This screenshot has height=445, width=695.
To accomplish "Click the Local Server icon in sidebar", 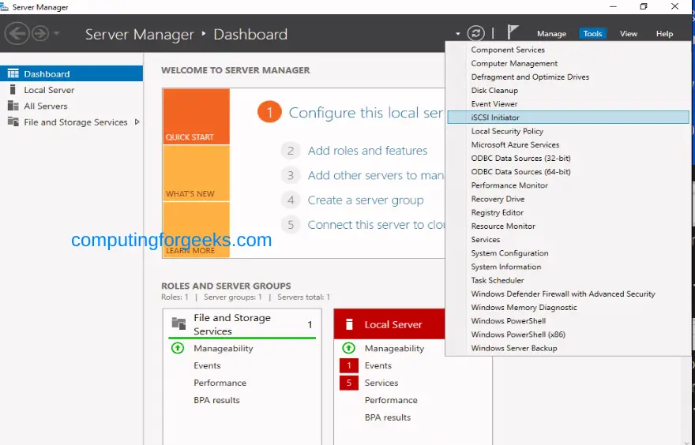I will (13, 90).
